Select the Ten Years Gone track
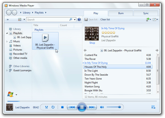The width and height of the screenshot is (165, 118). 118,79
